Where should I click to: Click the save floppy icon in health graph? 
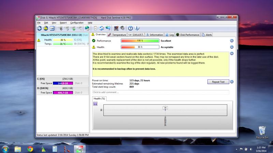click(95, 104)
